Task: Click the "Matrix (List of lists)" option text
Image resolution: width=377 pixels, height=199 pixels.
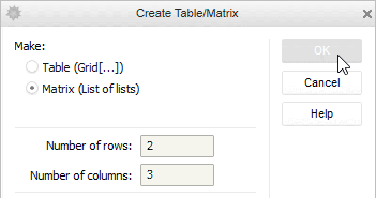Action: (91, 89)
